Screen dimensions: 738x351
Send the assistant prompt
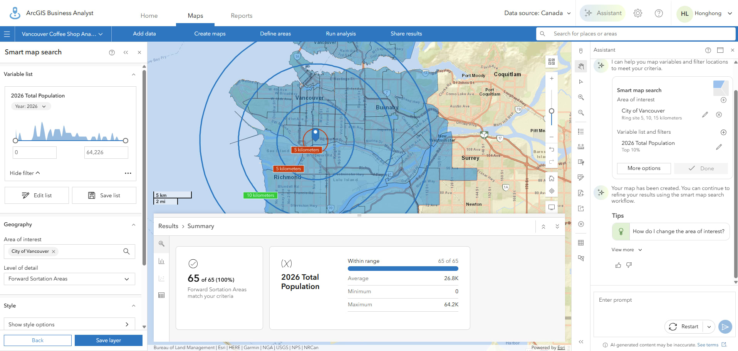(725, 327)
